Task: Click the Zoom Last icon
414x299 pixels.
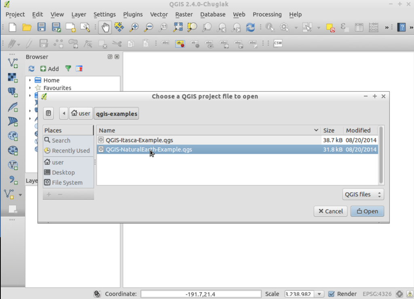Action: pos(222,27)
